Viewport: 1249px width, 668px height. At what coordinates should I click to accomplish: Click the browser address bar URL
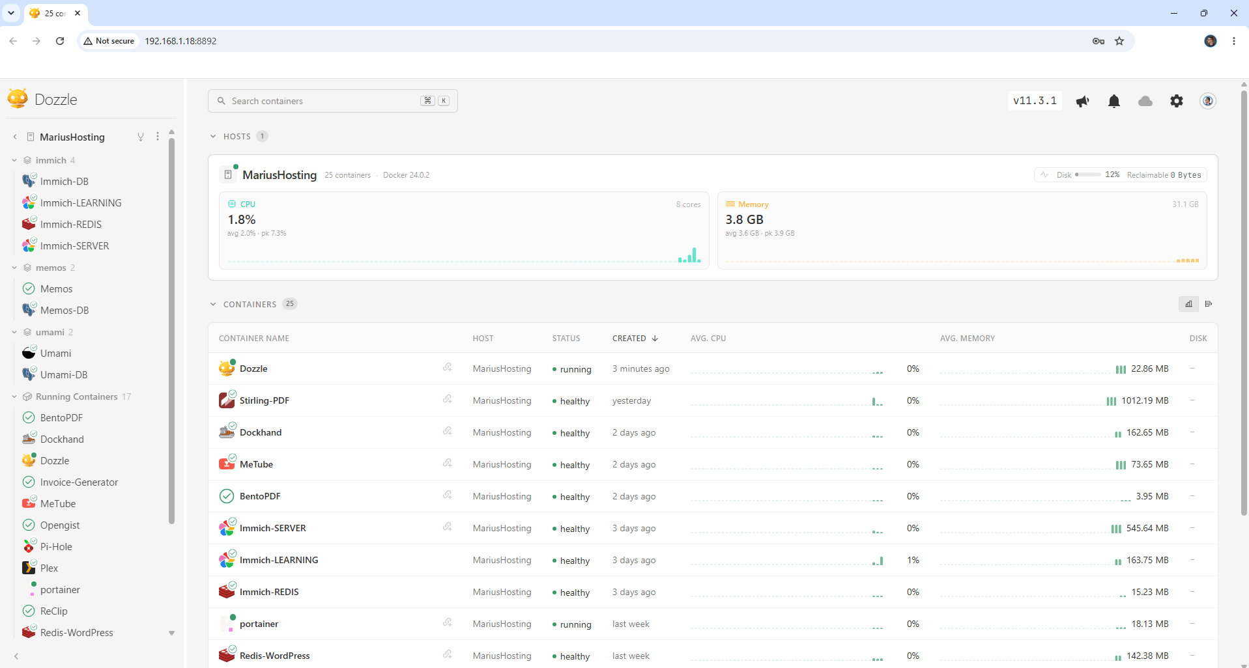pyautogui.click(x=180, y=41)
